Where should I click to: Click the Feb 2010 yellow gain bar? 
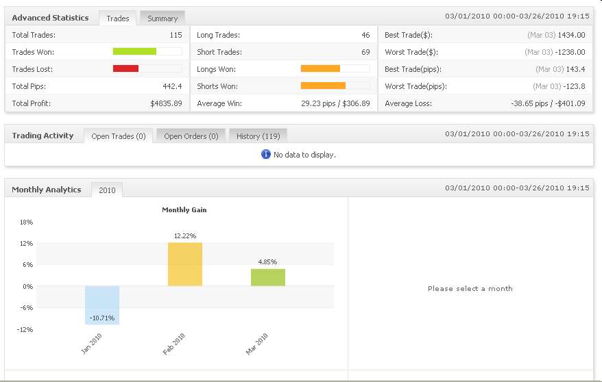coord(185,264)
